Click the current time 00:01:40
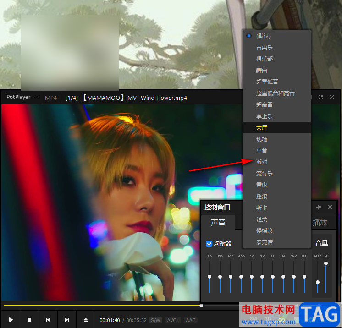 tap(110, 320)
